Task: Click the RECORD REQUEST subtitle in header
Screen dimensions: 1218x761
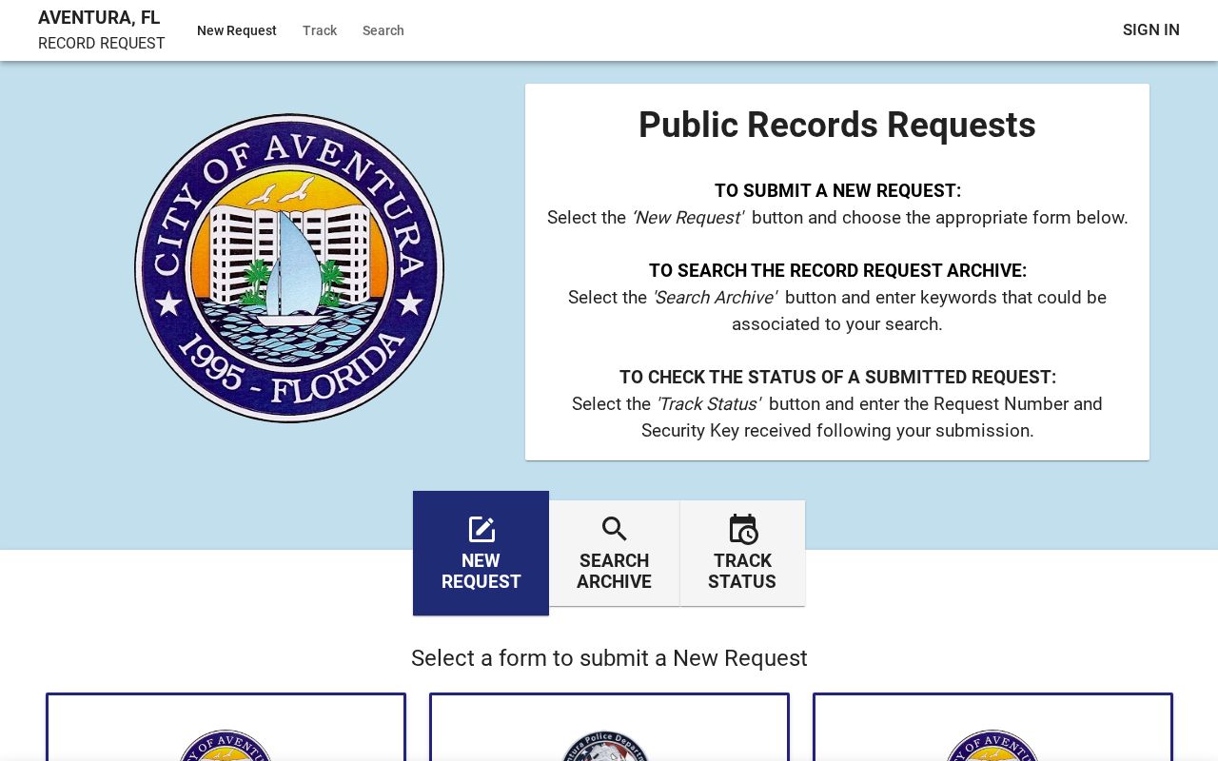Action: point(102,44)
